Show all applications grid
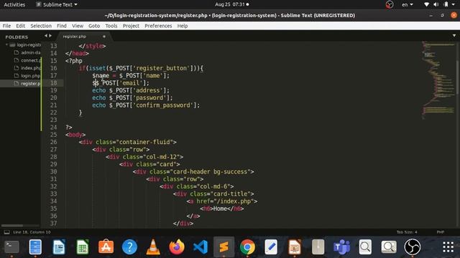This screenshot has height=258, width=460. pyautogui.click(x=448, y=247)
